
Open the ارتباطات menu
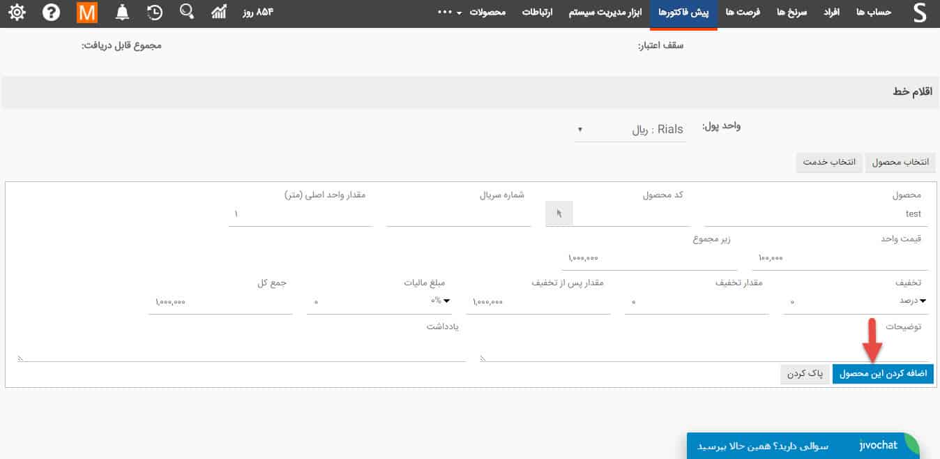(538, 13)
